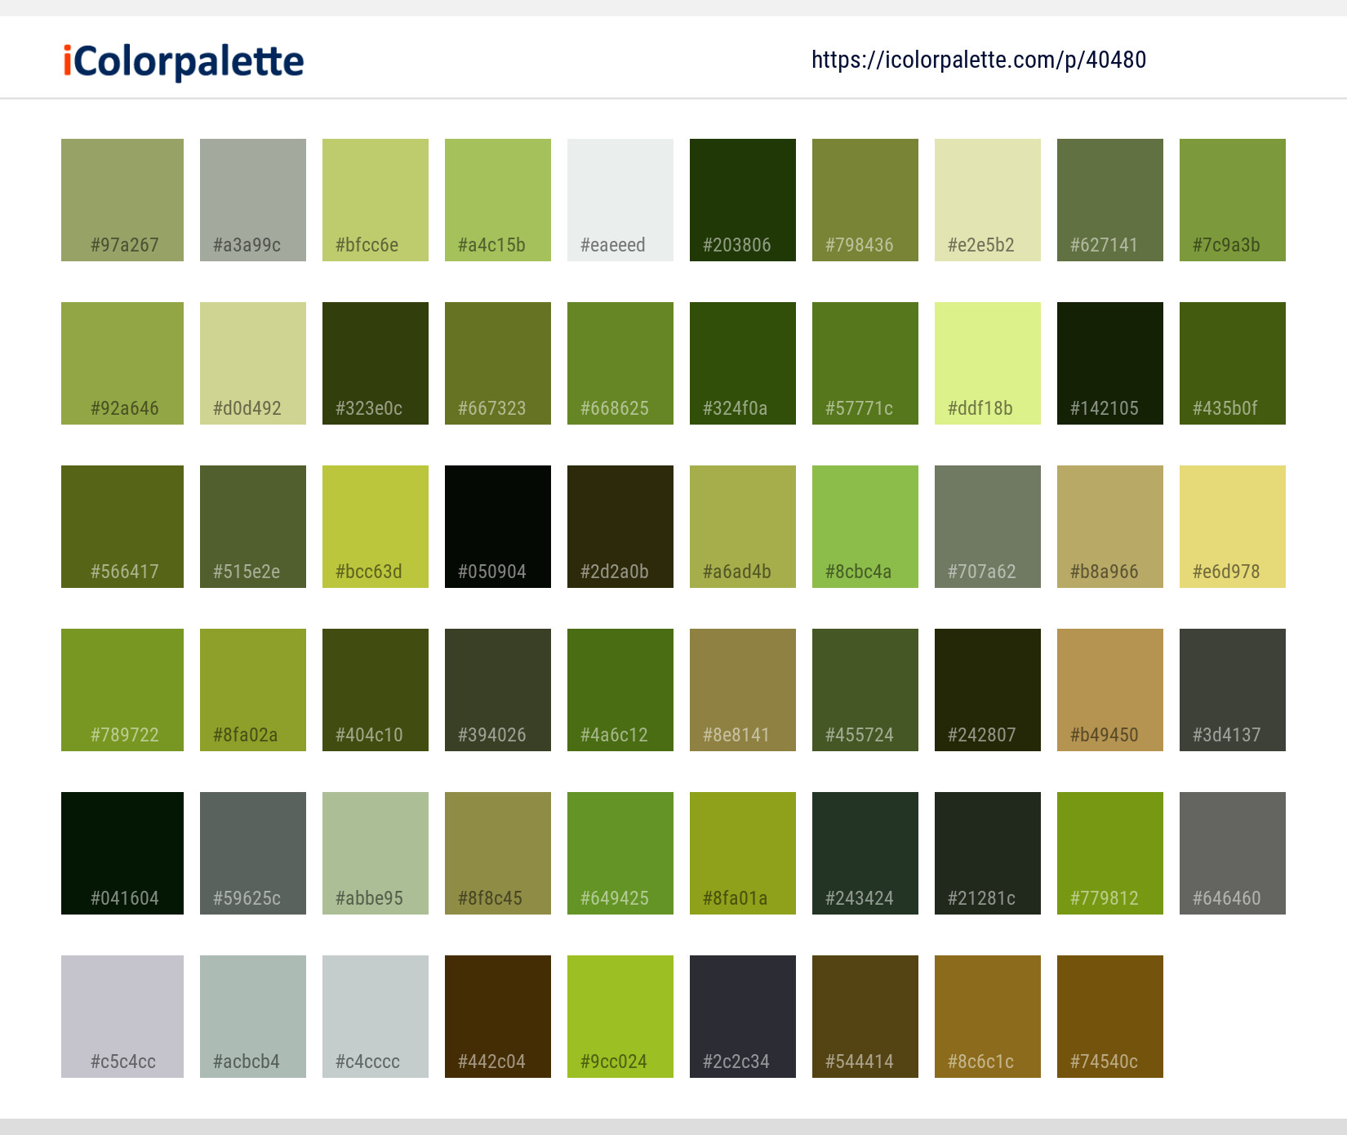Select the #8fa01a swatch

pyautogui.click(x=743, y=853)
